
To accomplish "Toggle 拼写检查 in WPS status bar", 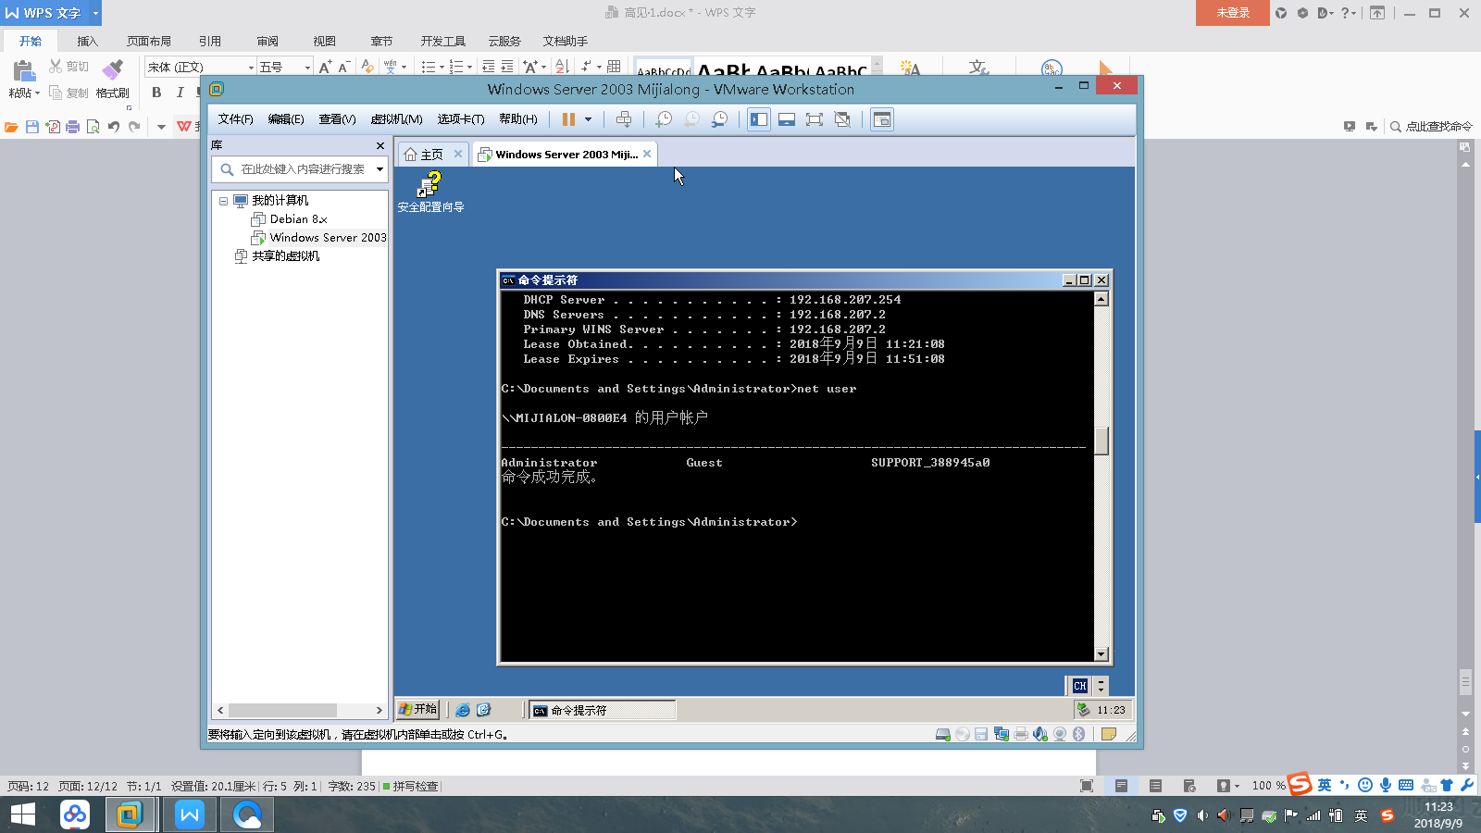I will tap(410, 787).
